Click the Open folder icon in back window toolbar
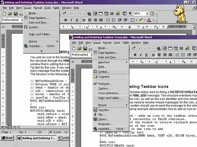The height and width of the screenshot is (147, 197). pos(10,14)
